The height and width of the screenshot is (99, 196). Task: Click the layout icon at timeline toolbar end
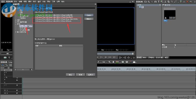tap(134, 62)
